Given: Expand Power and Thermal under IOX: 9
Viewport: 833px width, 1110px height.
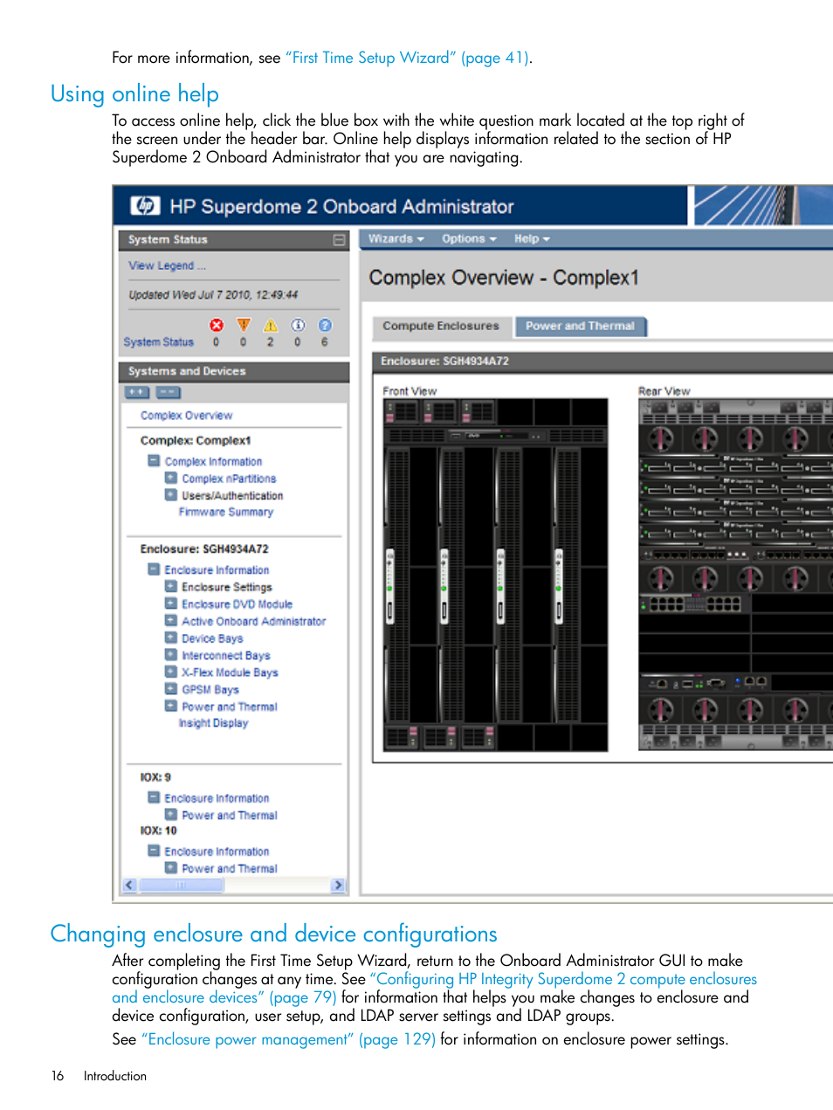Looking at the screenshot, I should tap(171, 815).
